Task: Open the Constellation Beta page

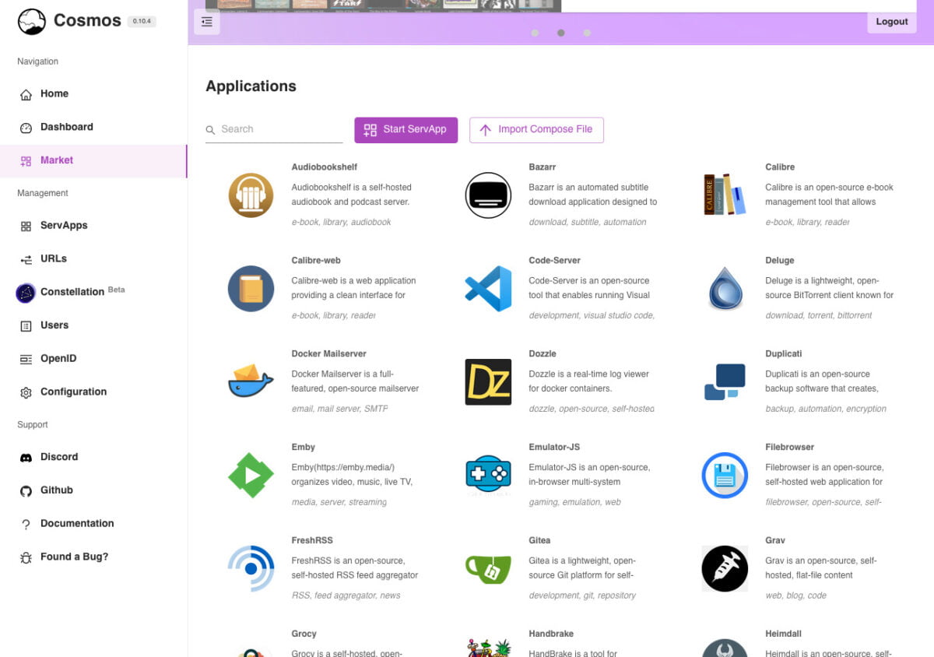Action: [72, 291]
